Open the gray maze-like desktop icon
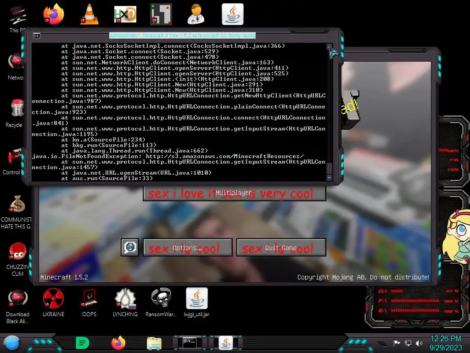 click(x=161, y=14)
